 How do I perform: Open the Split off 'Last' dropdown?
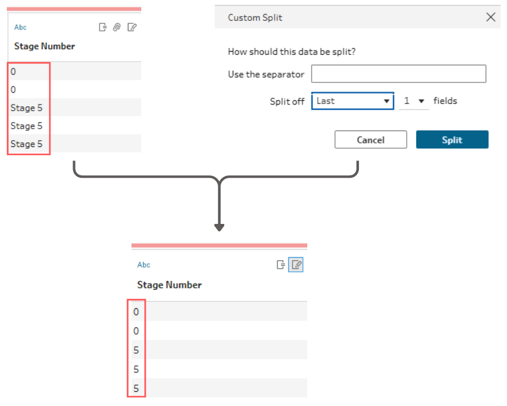[353, 101]
